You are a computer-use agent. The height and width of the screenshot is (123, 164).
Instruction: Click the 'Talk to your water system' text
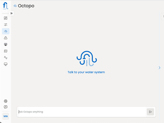[86, 72]
